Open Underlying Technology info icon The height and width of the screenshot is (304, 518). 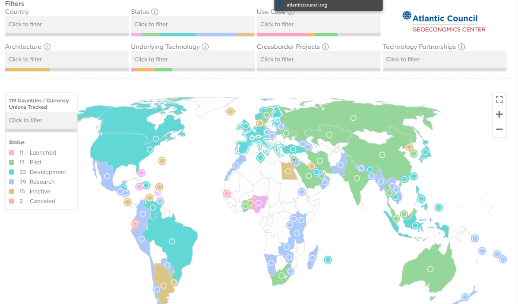205,47
